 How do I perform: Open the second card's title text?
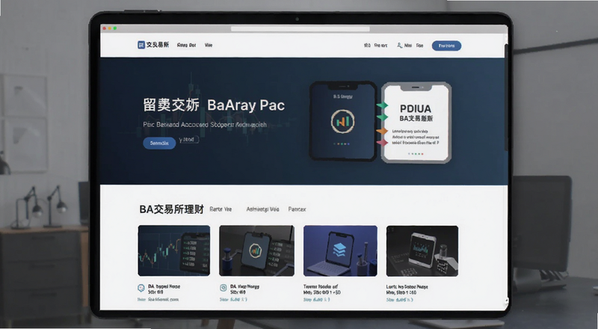[x=245, y=289]
